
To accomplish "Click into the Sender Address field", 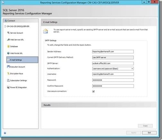I will pos(113,51).
